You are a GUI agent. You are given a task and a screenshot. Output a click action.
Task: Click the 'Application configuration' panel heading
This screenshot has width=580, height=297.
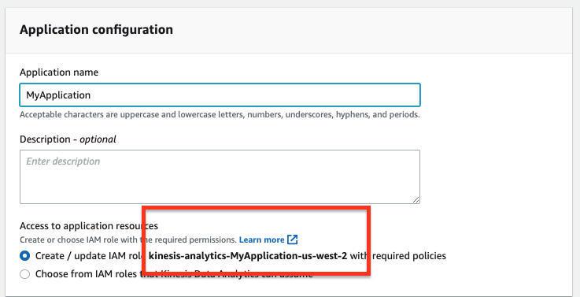click(96, 30)
